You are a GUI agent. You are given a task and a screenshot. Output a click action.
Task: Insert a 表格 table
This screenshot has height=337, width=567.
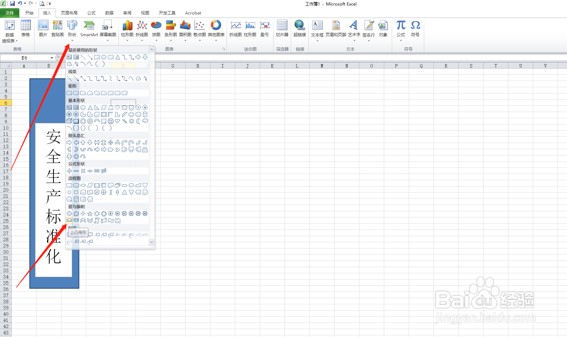(26, 29)
